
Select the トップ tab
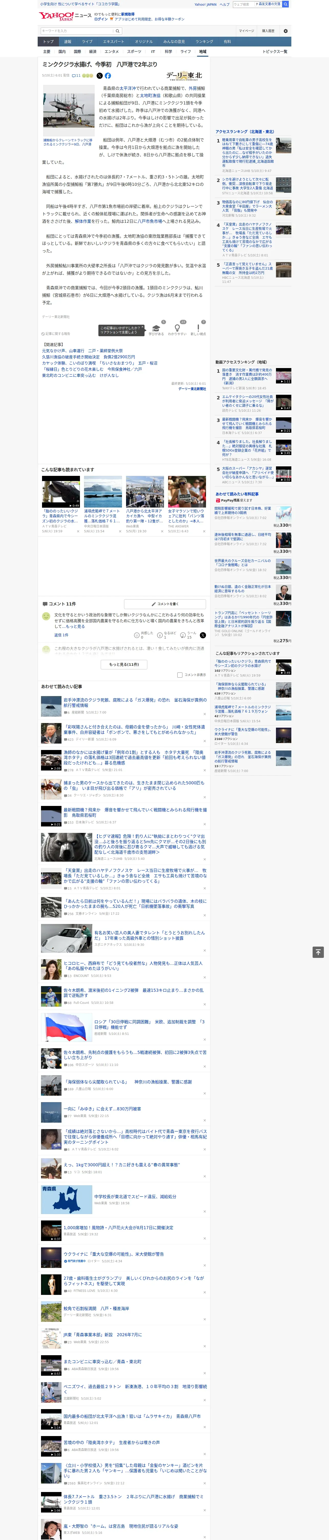click(48, 41)
